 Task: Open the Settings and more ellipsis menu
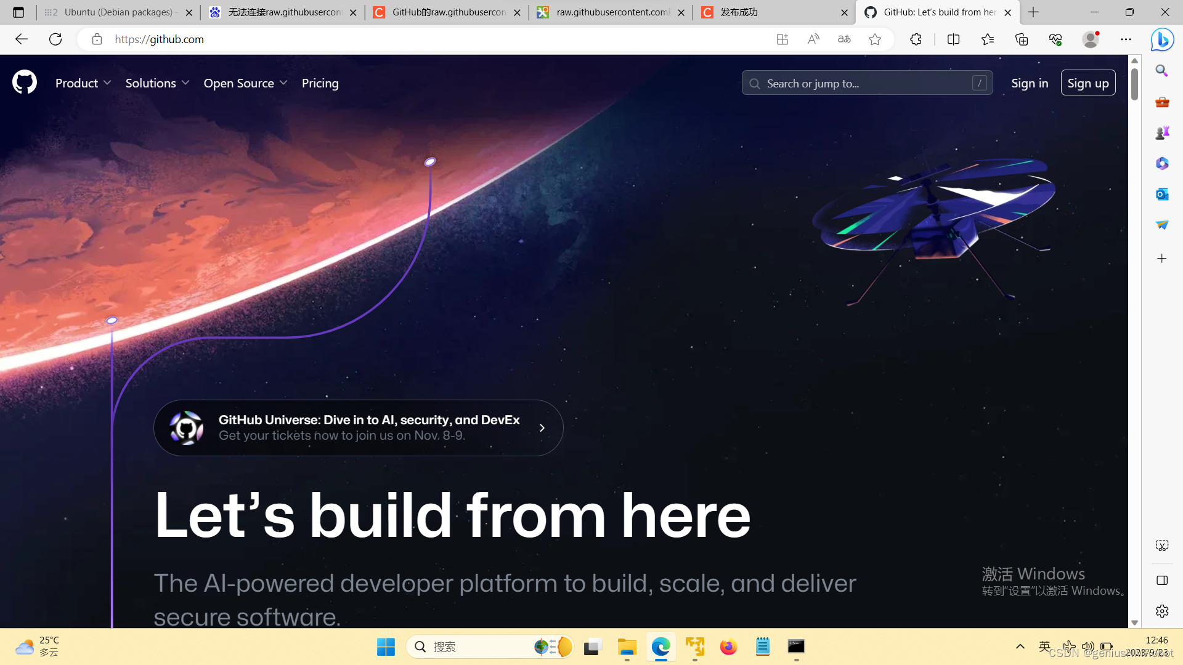[x=1126, y=39]
